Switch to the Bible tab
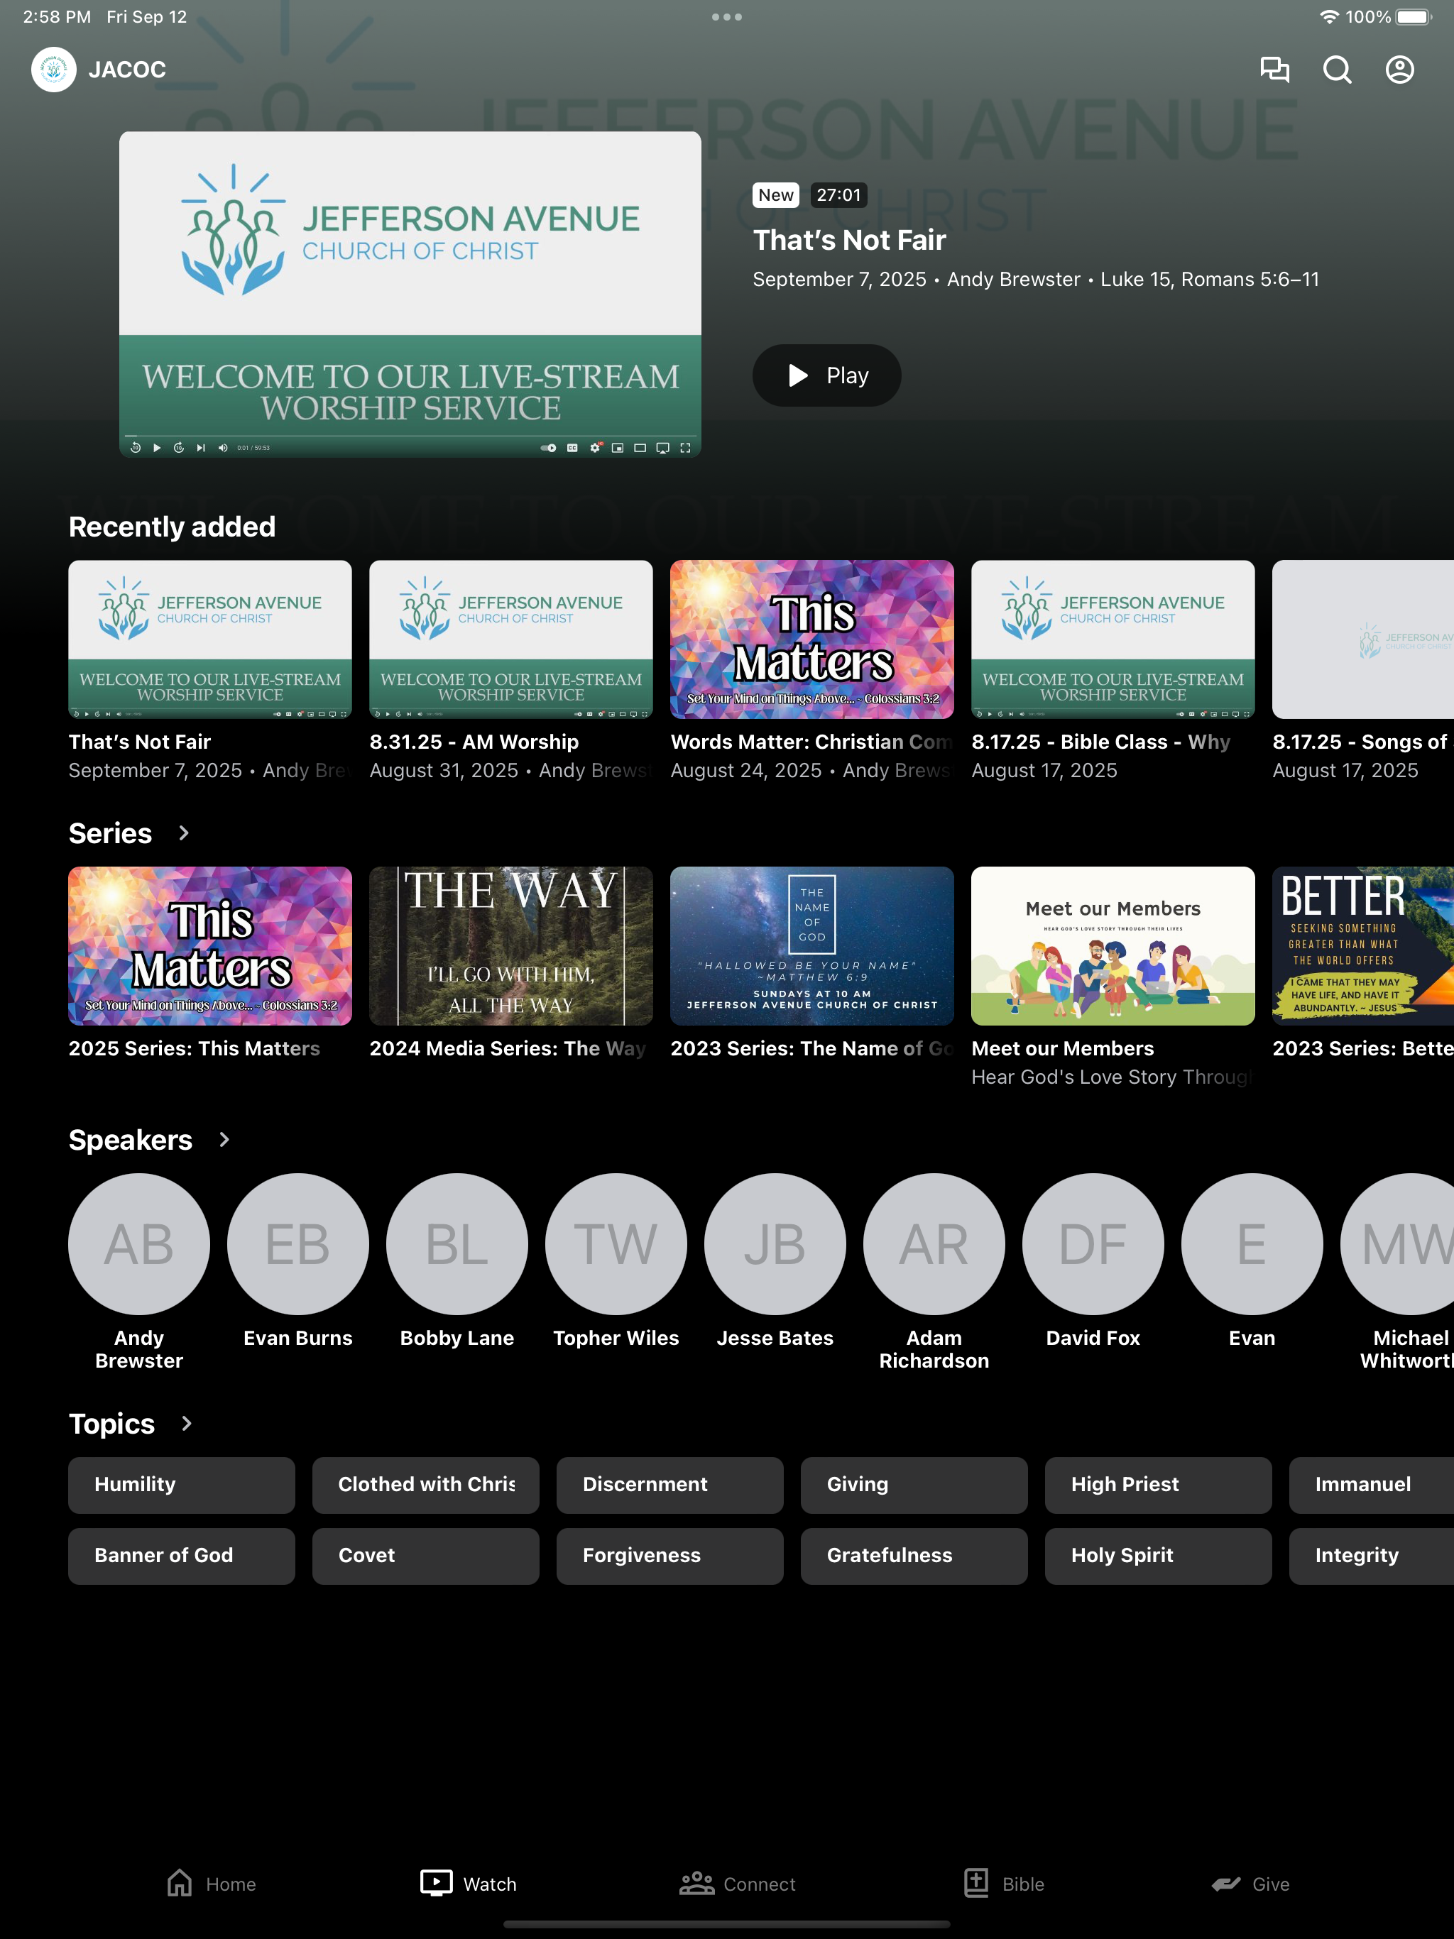The image size is (1454, 1939). [1004, 1884]
